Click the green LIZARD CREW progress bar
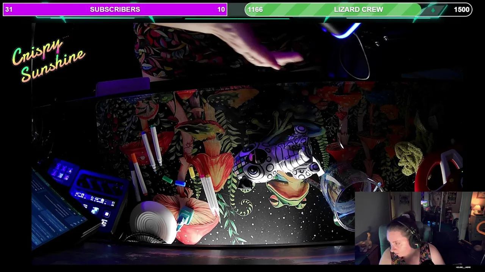The image size is (485, 272). [x=358, y=9]
